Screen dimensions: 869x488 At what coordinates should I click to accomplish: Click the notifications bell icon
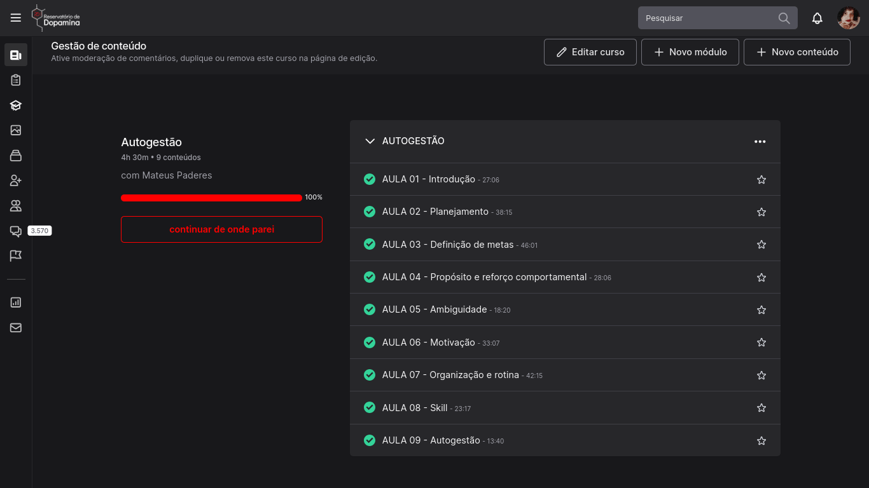pos(817,18)
